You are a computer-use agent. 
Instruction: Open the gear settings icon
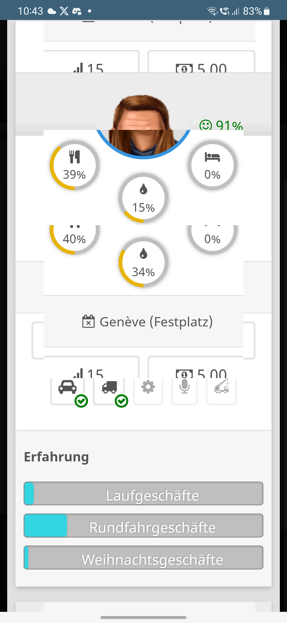(148, 387)
